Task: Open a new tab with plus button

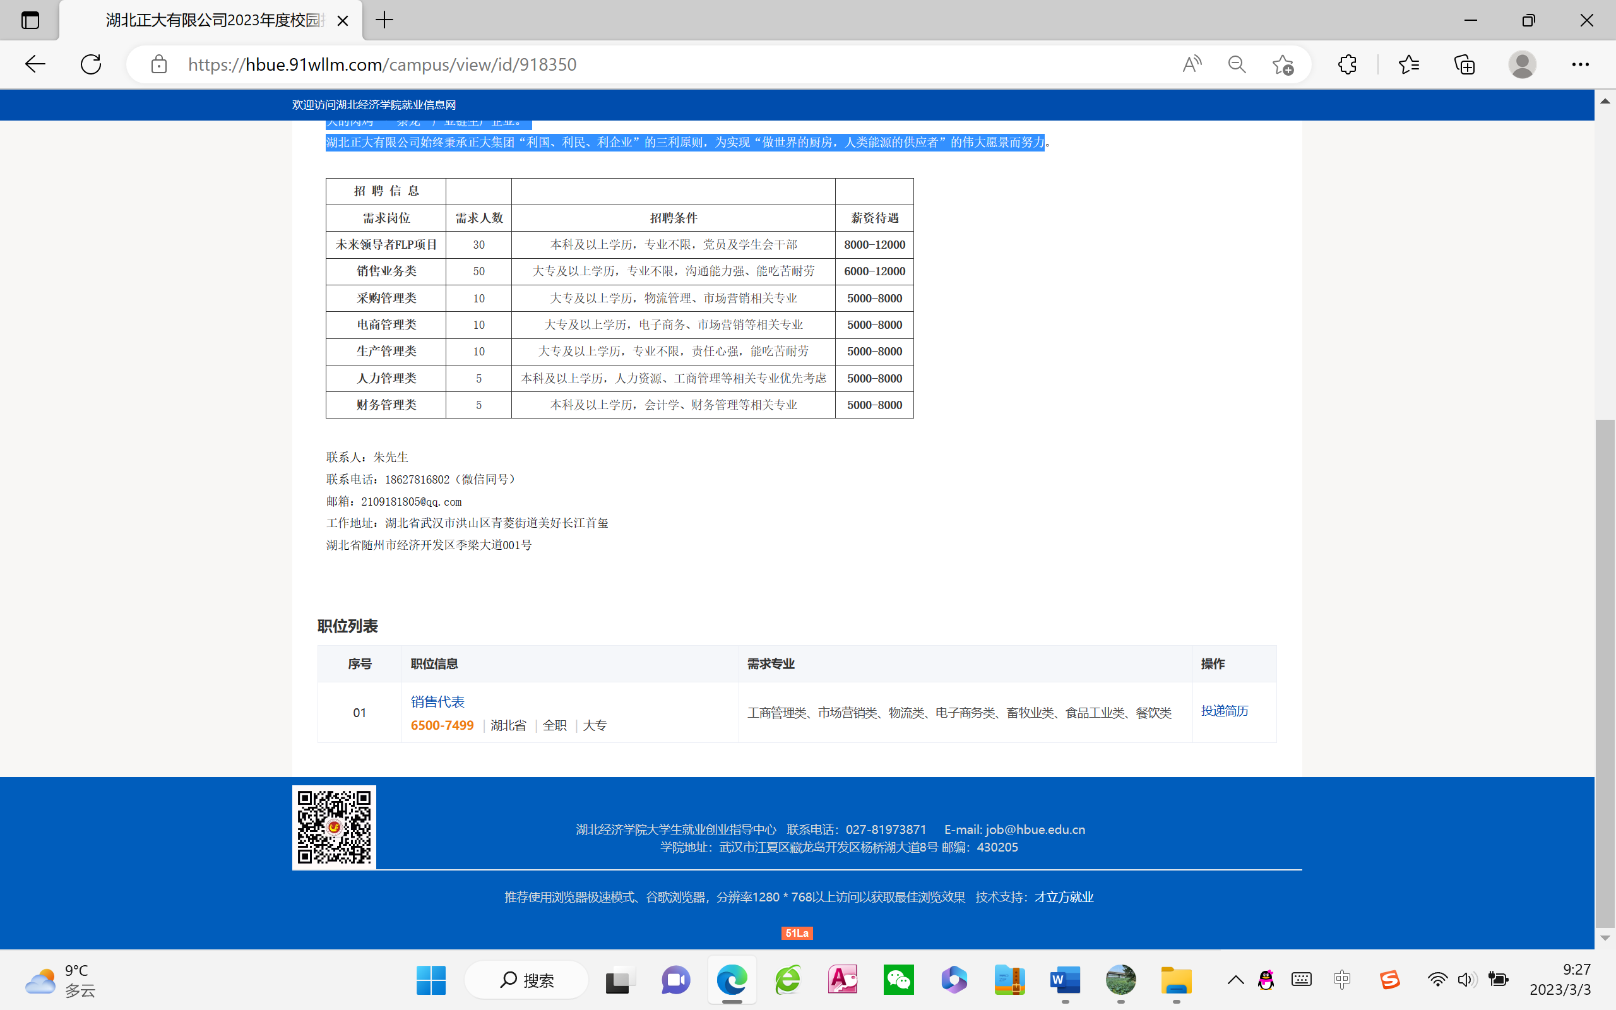Action: click(x=384, y=20)
